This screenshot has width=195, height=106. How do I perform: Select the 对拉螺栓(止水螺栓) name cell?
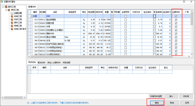pyautogui.click(x=55, y=30)
